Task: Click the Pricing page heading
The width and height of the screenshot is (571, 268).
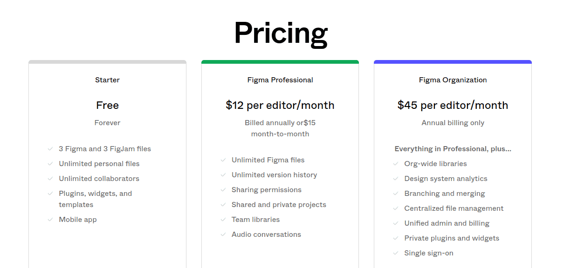Action: pos(281,33)
